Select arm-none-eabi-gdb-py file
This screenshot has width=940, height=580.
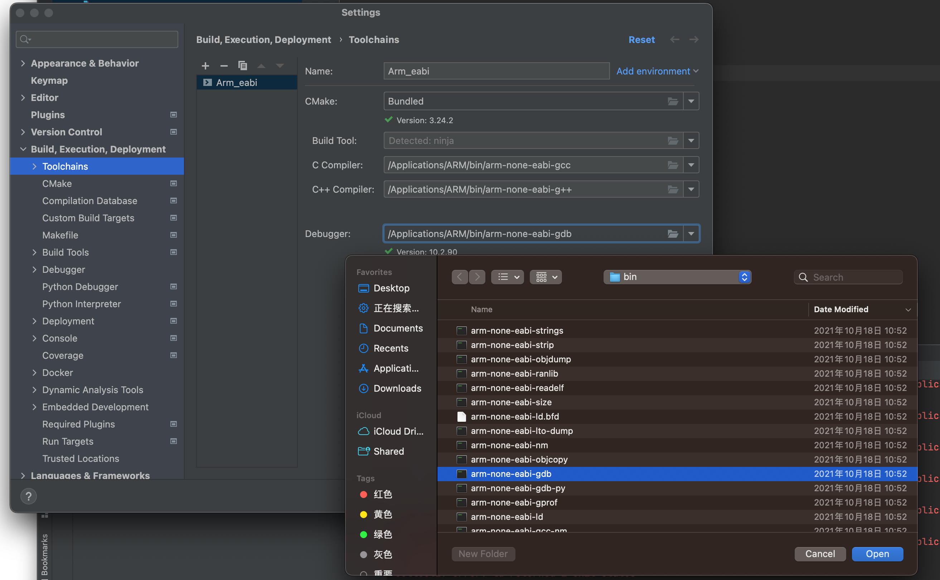677,488
